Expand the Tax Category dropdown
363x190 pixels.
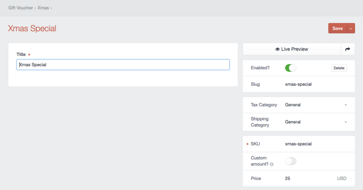tap(315, 105)
